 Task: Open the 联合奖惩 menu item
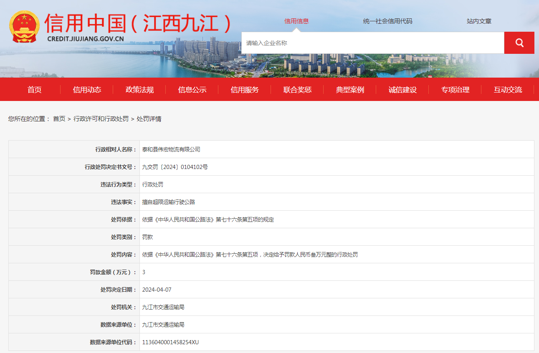point(297,90)
